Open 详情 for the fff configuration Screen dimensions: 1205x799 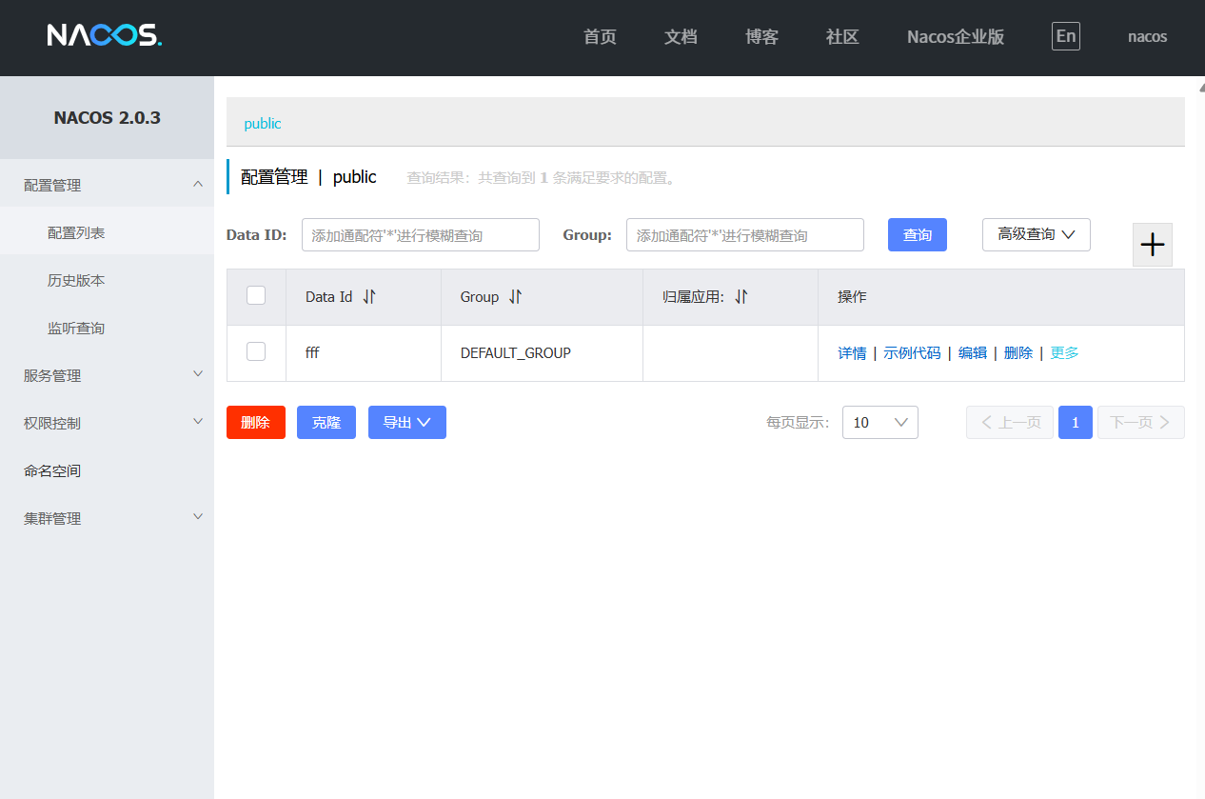coord(852,352)
